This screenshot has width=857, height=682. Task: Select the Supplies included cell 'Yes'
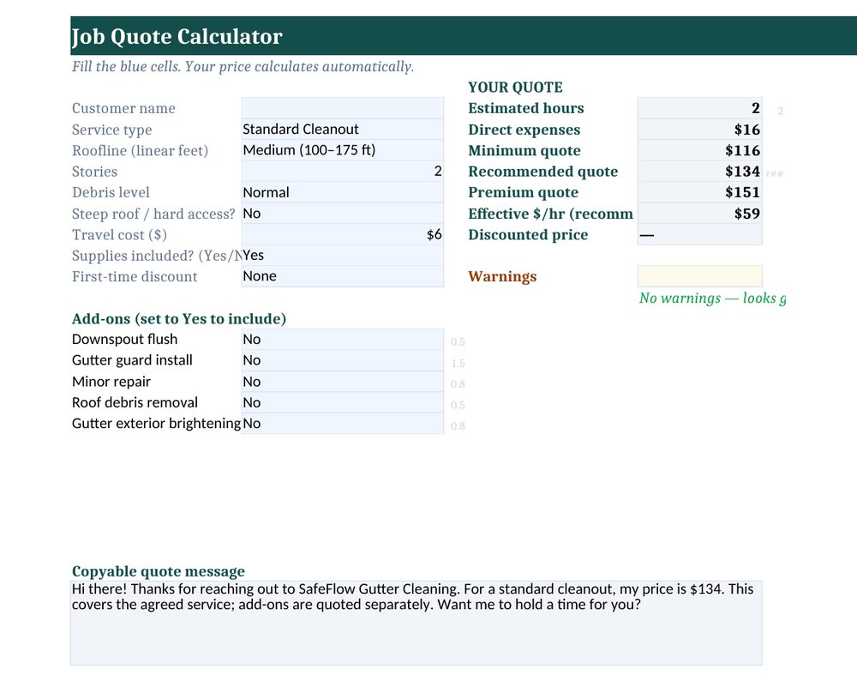click(342, 256)
